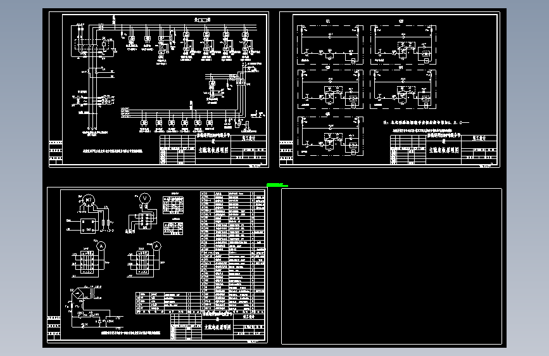Click the note text starting with 注

tap(426, 123)
